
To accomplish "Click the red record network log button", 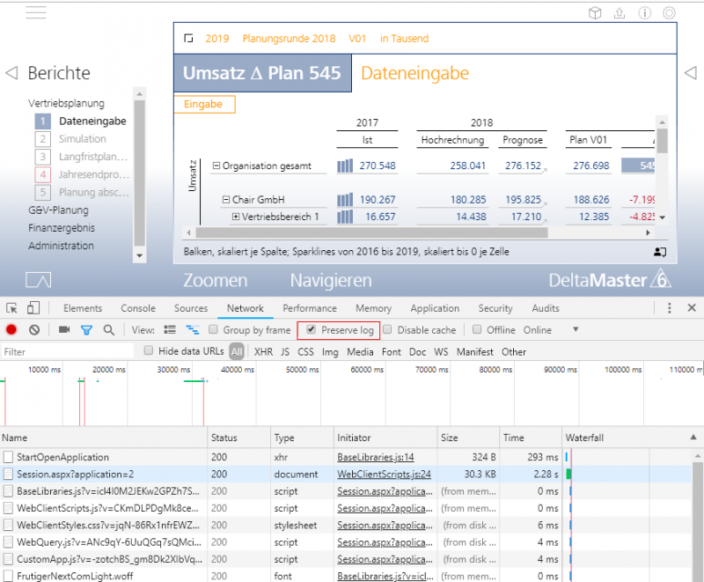I will click(11, 330).
